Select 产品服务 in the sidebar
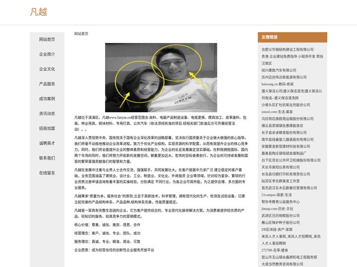Viewport: 357px width, 267px height. [47, 84]
